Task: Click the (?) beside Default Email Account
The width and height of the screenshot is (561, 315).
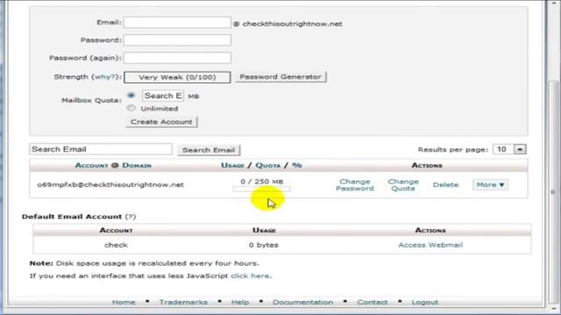Action: (x=131, y=216)
